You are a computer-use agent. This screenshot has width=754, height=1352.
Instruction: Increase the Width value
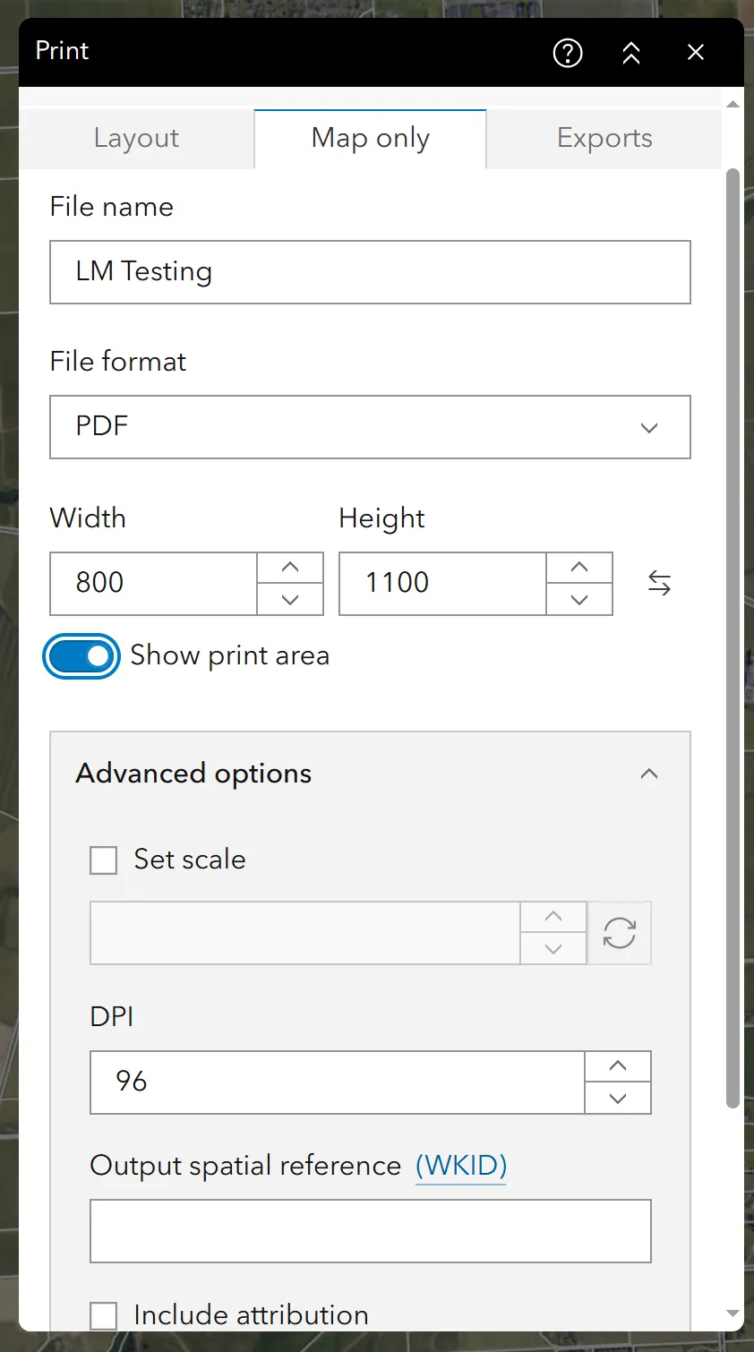290,568
